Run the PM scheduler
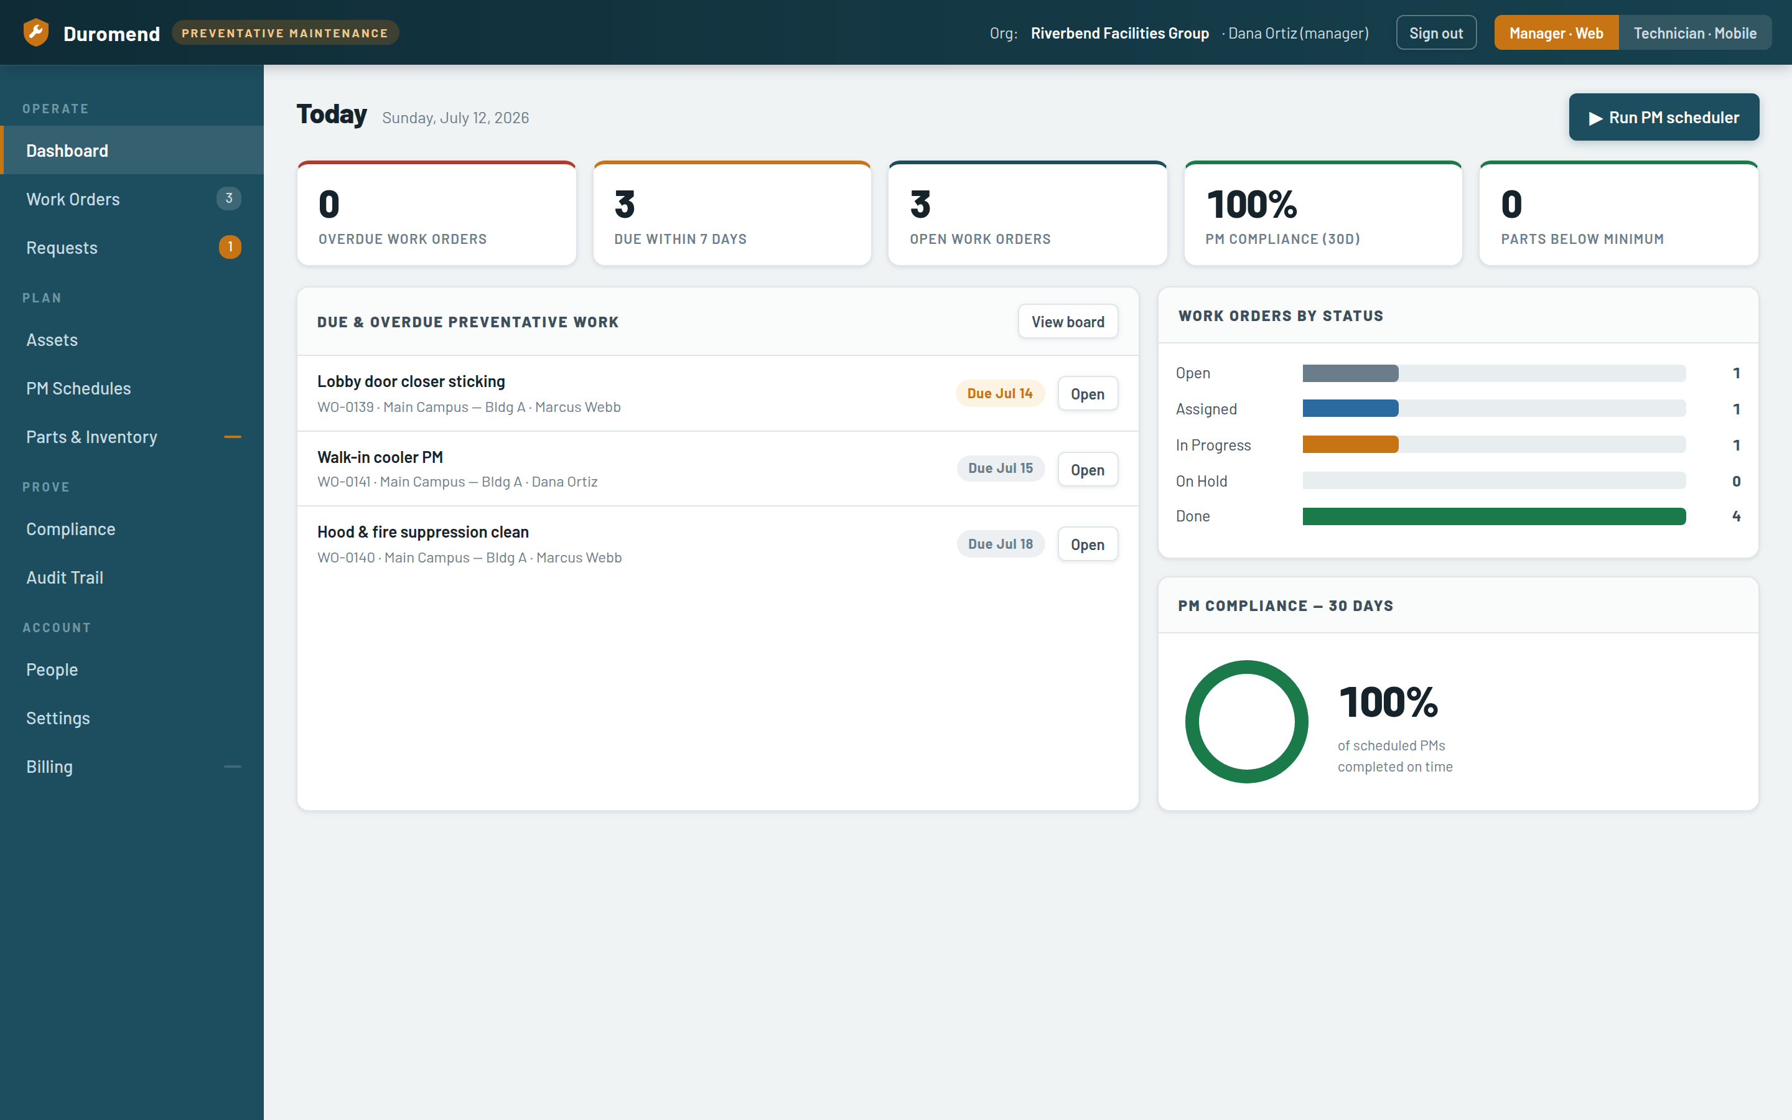Screen dimensions: 1792x1120 coord(1663,117)
